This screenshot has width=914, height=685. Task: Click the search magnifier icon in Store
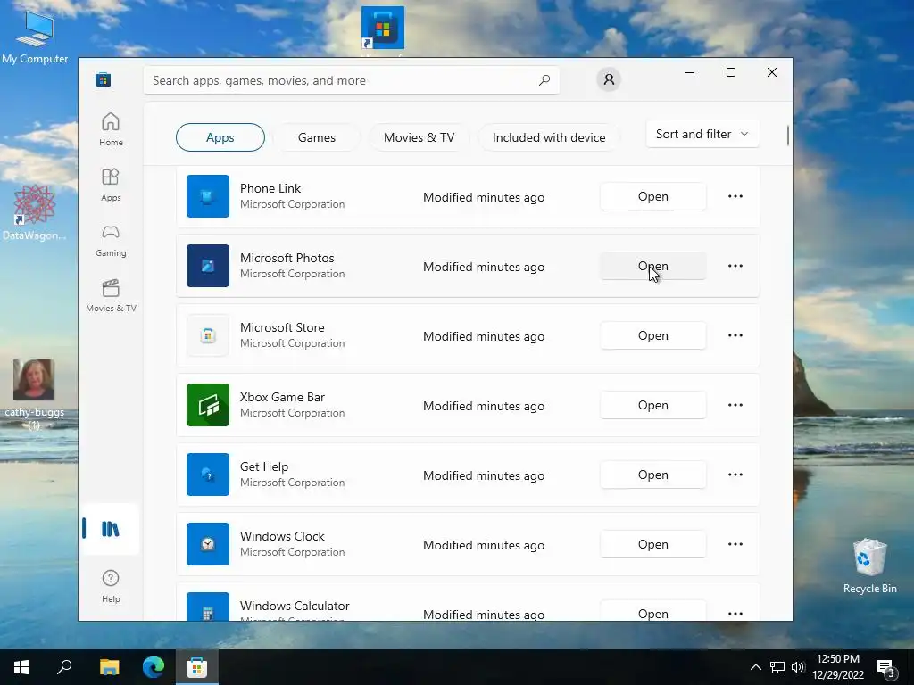point(544,80)
